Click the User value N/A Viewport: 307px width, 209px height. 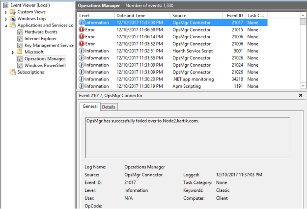[x=128, y=198]
